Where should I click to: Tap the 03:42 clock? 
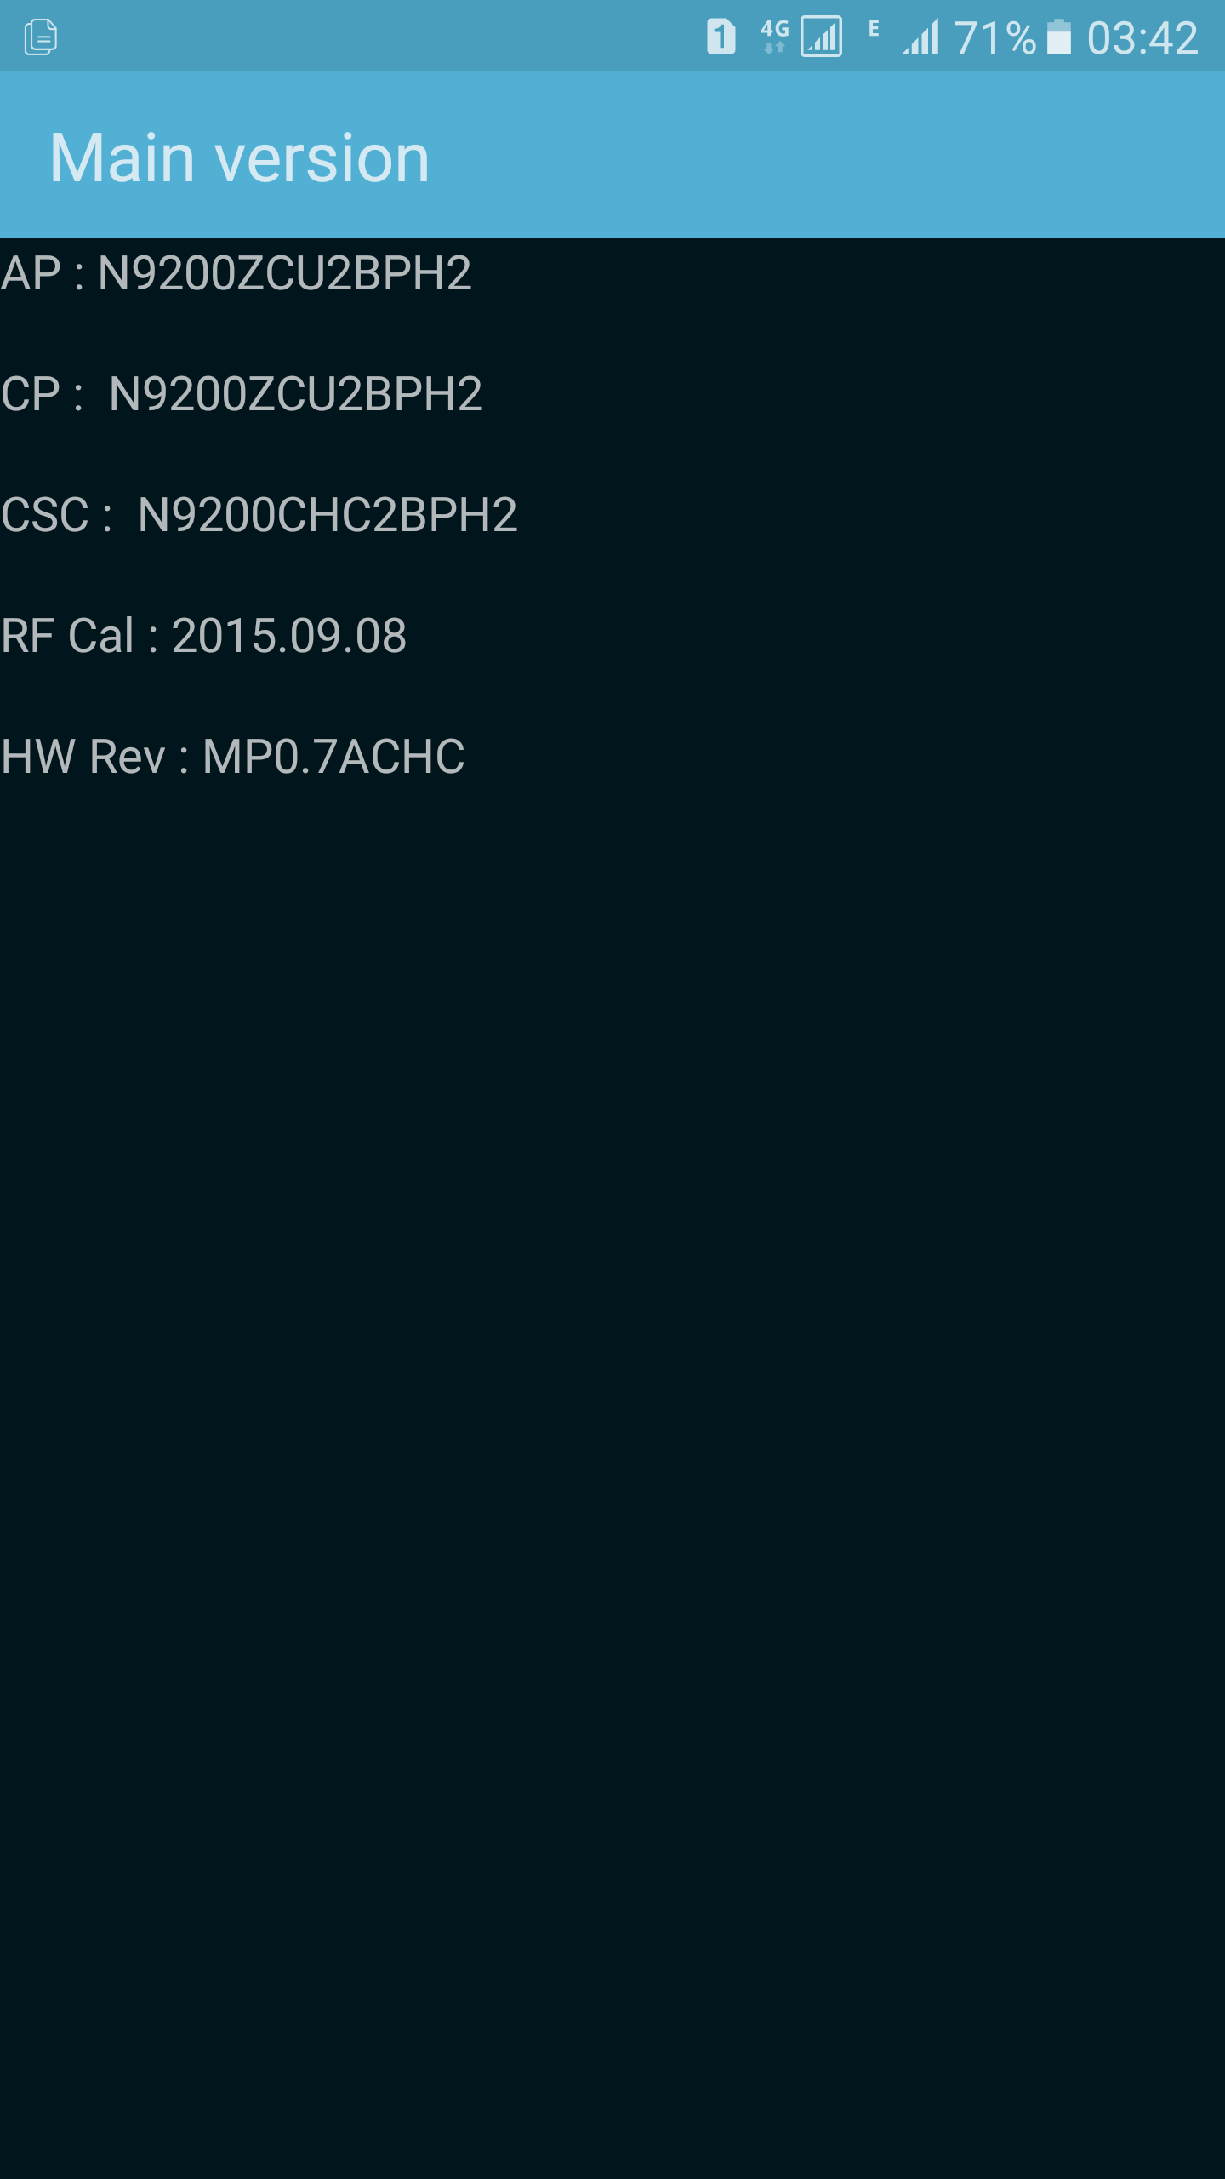(1142, 38)
